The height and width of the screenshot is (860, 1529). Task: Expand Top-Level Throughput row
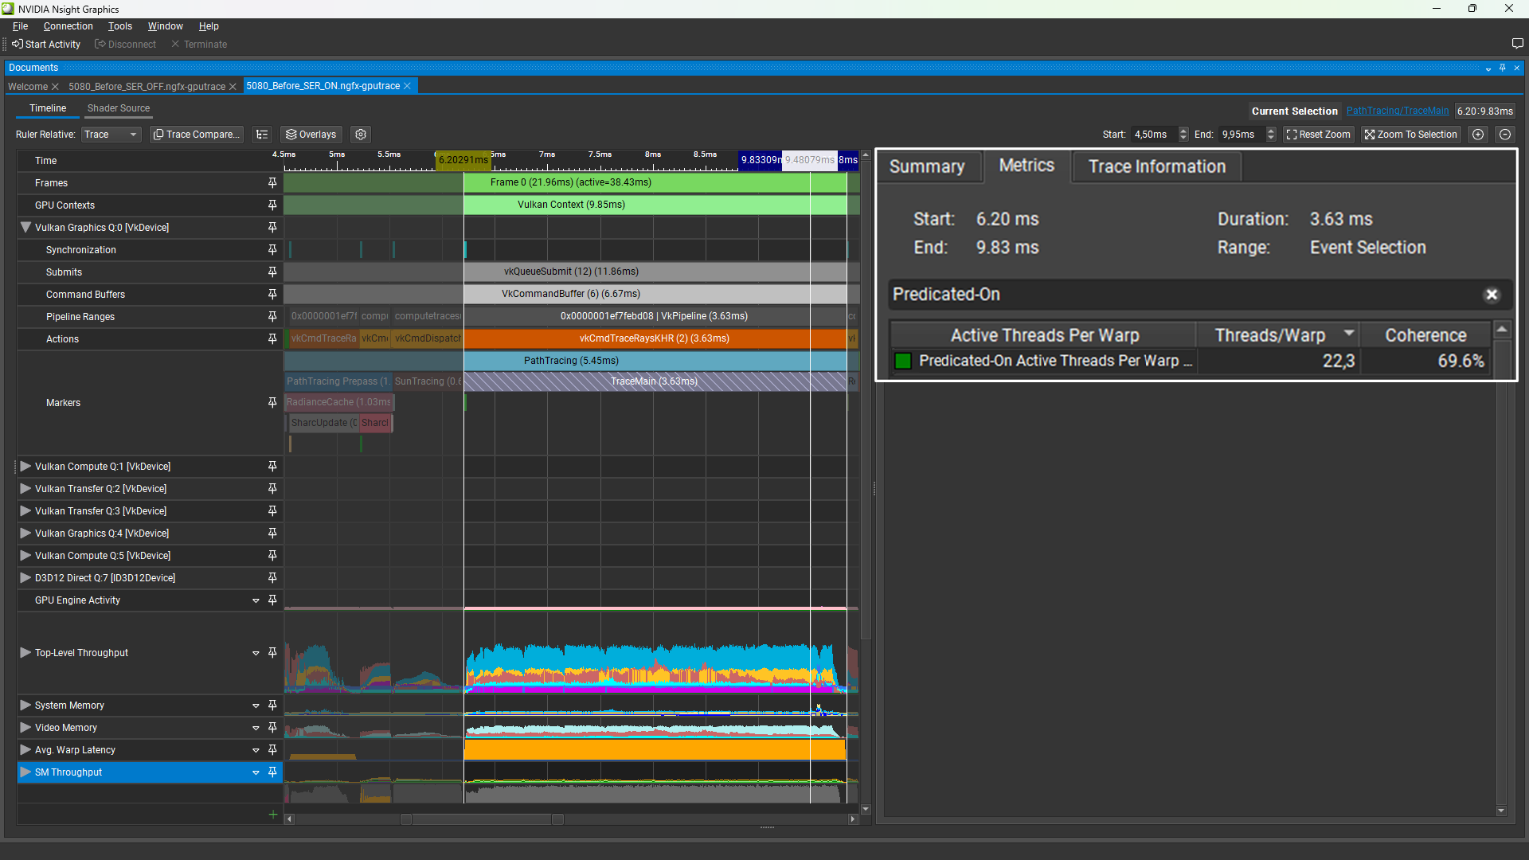point(25,653)
